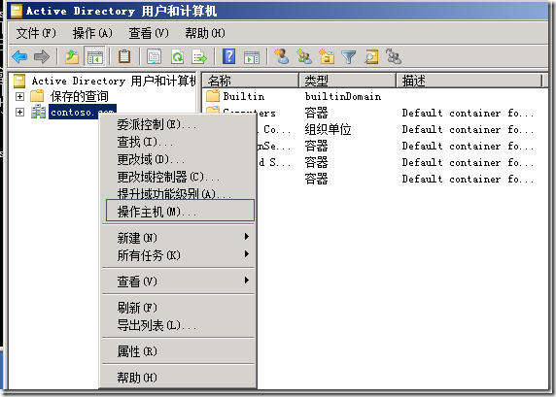The width and height of the screenshot is (556, 397).
Task: Select the Builtin row name
Action: 244,96
